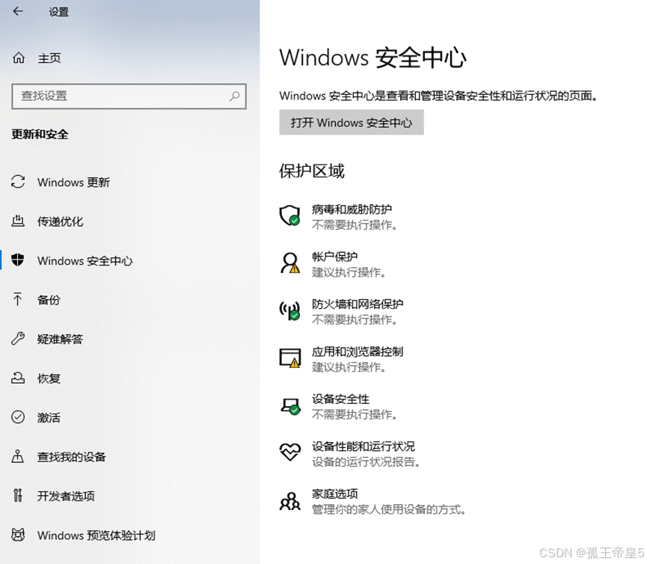Open 设备性能和运行状况 link
This screenshot has height=564, width=647.
click(363, 447)
